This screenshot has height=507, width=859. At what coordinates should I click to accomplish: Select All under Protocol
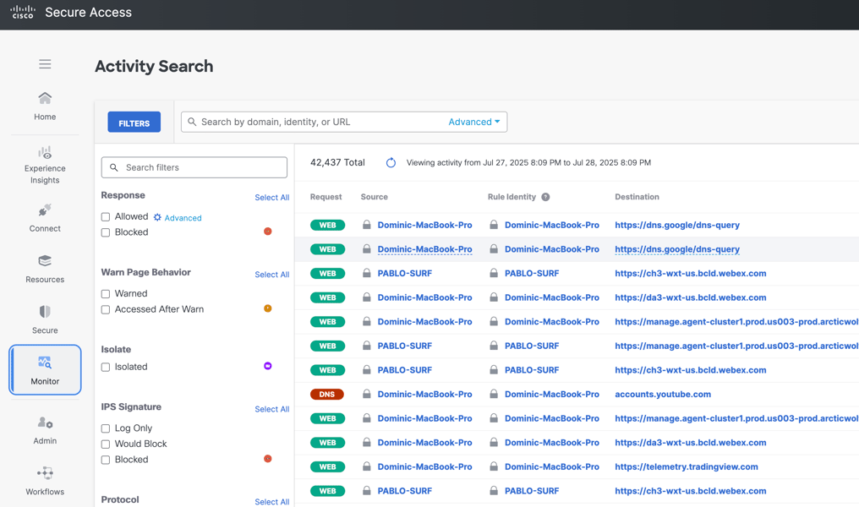(271, 502)
